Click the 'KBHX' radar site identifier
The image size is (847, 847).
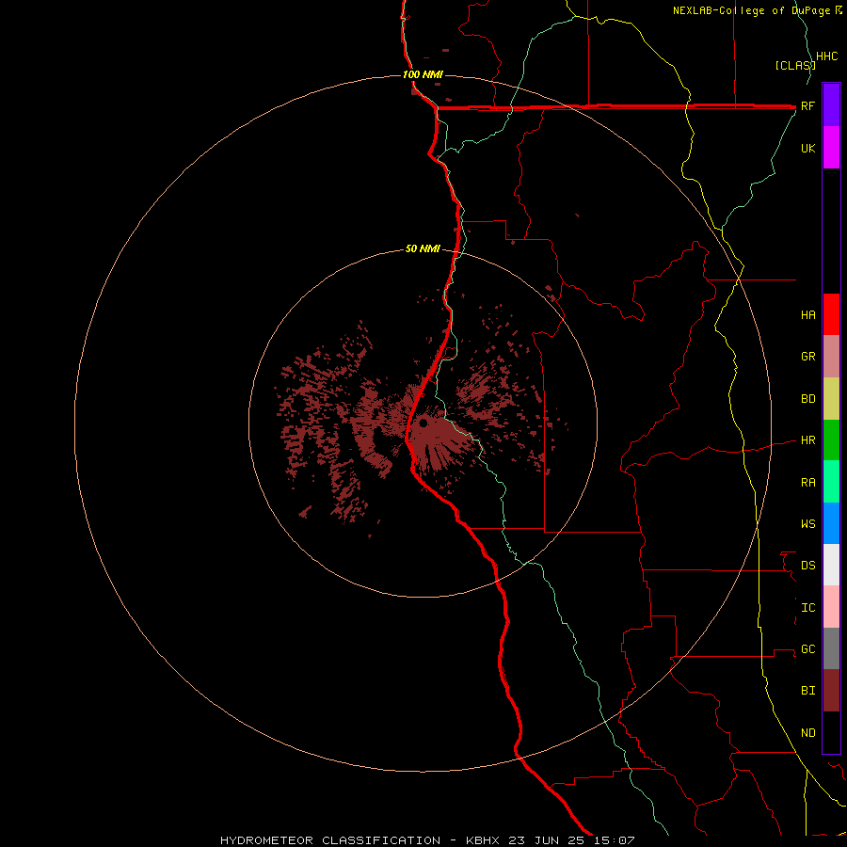(x=483, y=840)
